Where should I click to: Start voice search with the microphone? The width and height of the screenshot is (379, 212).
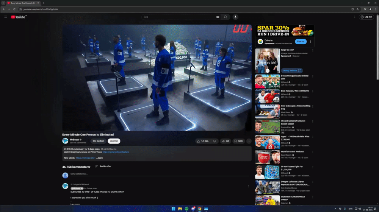coord(235,17)
